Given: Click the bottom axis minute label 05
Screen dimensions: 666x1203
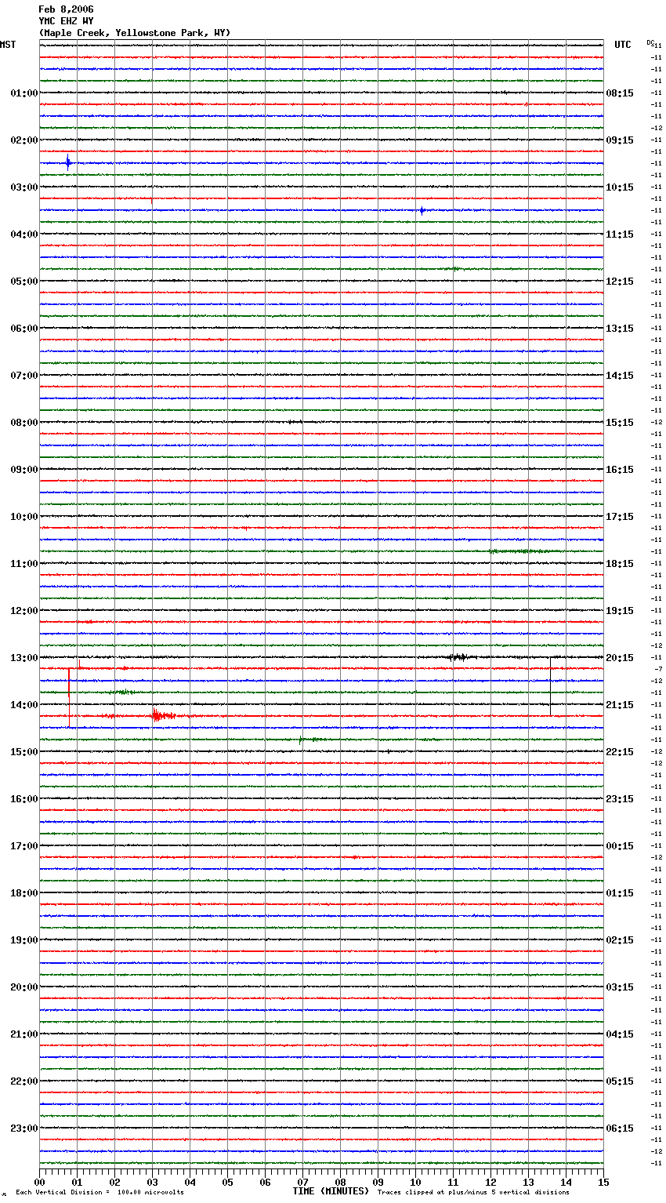Looking at the screenshot, I should 227,1182.
